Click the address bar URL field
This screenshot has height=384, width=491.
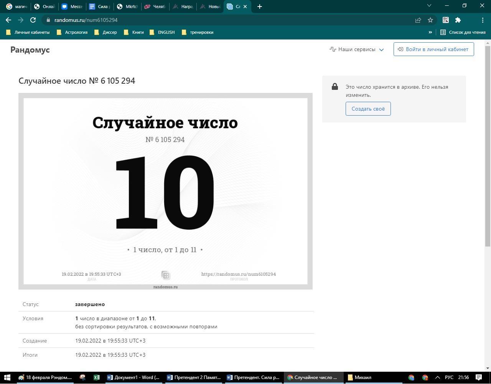[x=230, y=20]
